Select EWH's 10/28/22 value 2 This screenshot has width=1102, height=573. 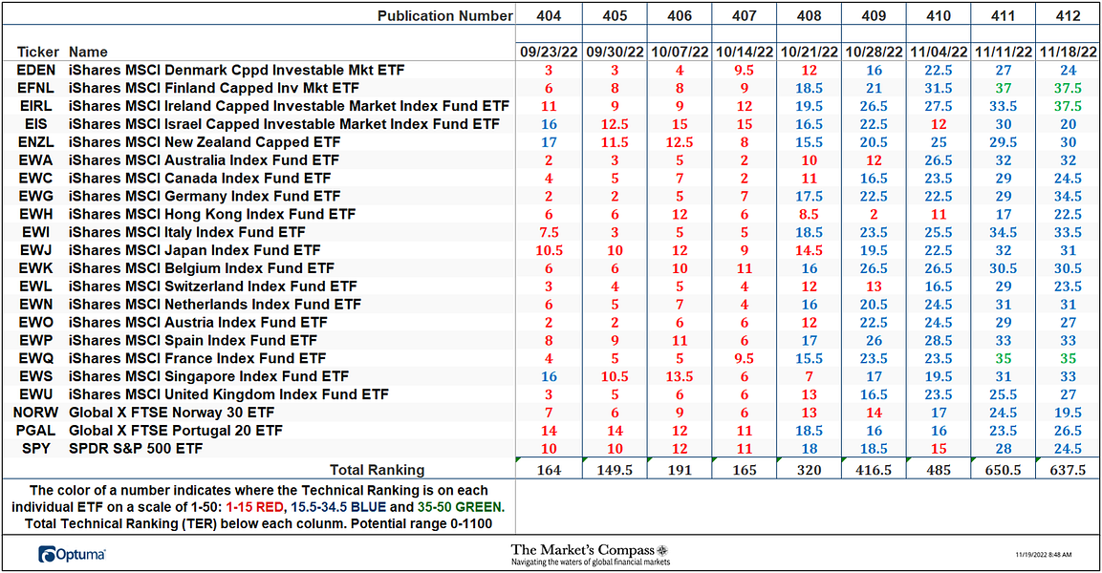point(874,214)
